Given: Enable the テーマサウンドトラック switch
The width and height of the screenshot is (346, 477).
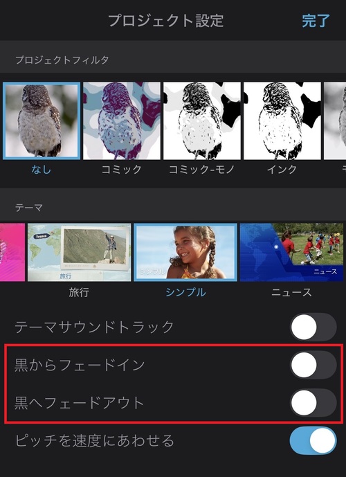Looking at the screenshot, I should [313, 327].
